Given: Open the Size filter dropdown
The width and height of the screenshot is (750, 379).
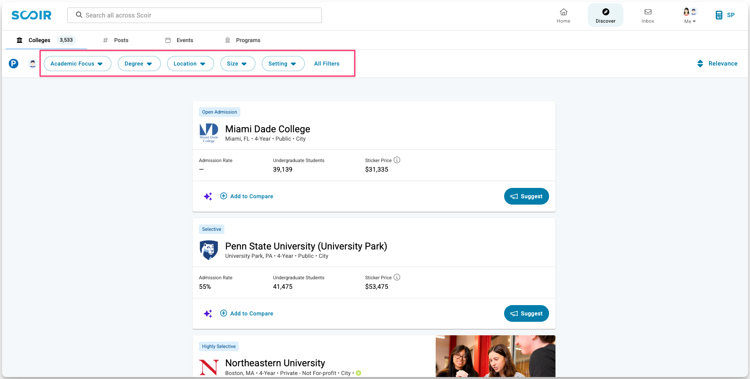Looking at the screenshot, I should 238,64.
